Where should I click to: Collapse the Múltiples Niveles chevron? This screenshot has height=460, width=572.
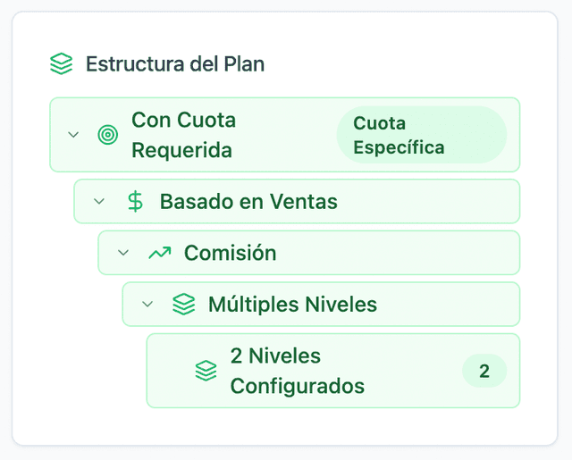point(147,305)
